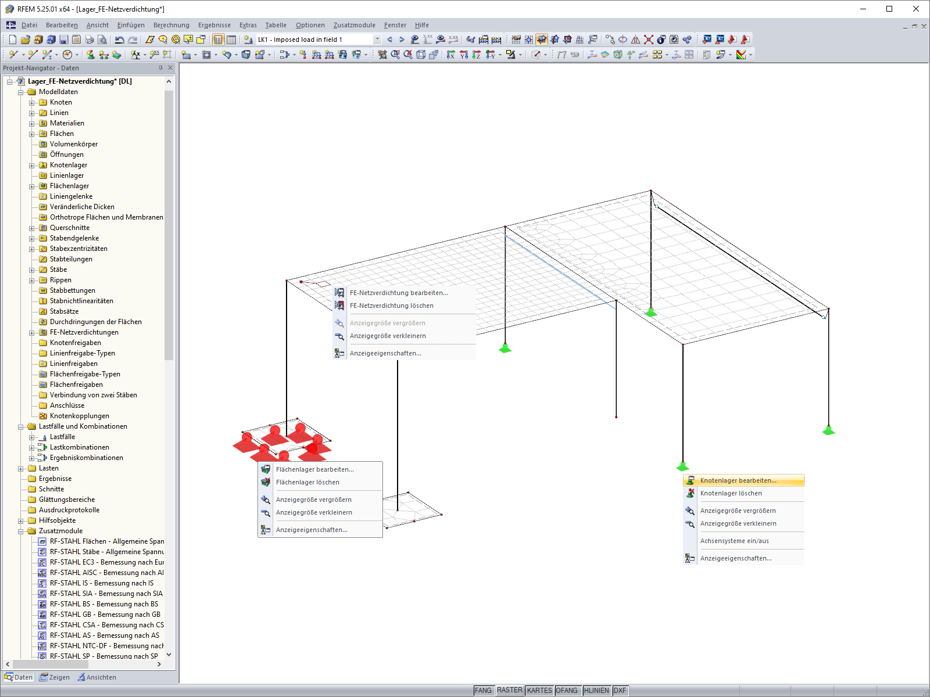The width and height of the screenshot is (930, 697).
Task: Close the Projekt-Navigator panel
Action: point(170,68)
